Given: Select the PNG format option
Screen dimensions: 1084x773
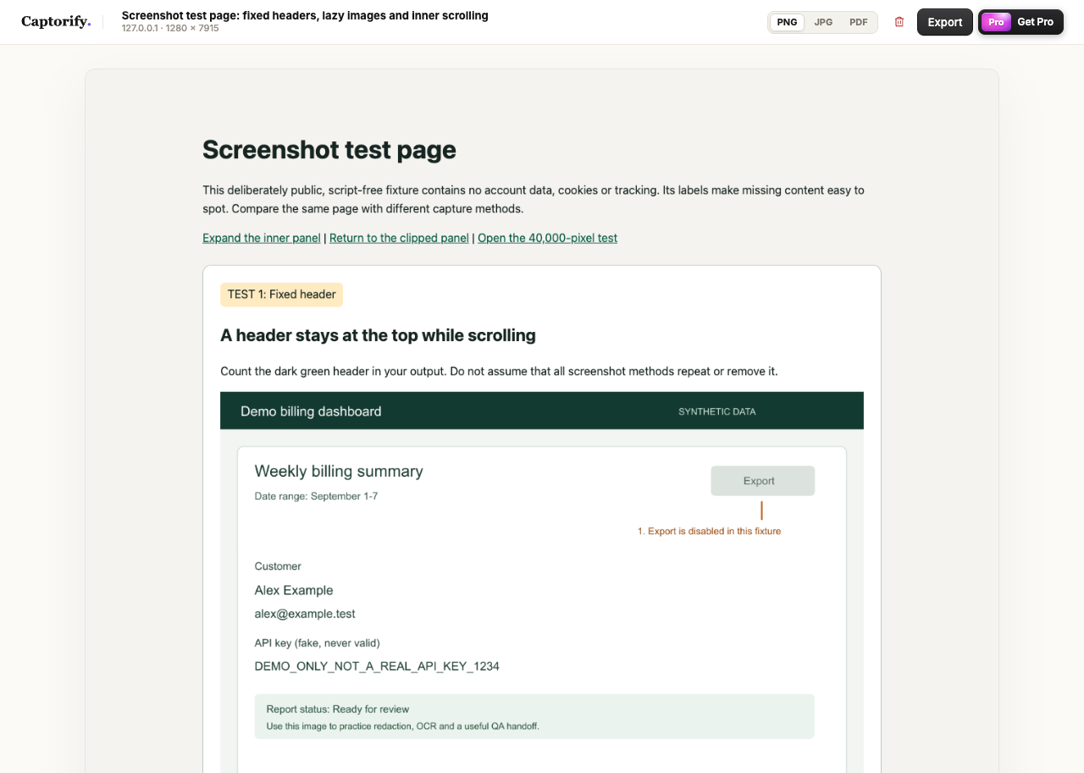Looking at the screenshot, I should click(x=788, y=22).
